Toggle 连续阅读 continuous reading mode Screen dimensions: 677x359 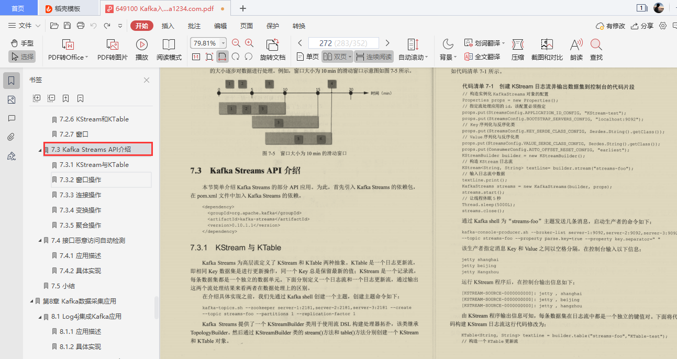(x=373, y=57)
